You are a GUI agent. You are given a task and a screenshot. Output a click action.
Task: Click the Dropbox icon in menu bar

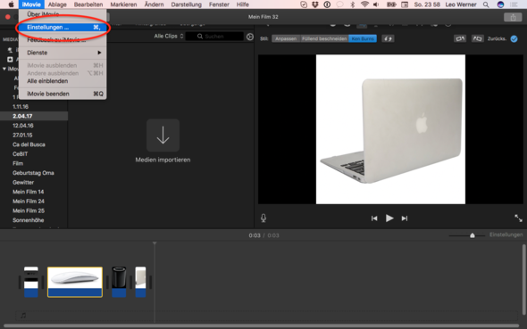315,4
